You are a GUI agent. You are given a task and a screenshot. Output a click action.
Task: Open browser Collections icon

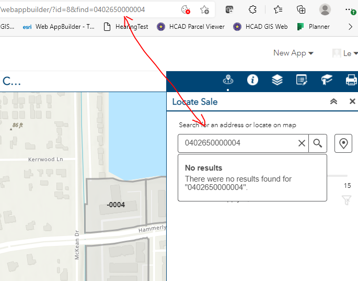(301, 9)
